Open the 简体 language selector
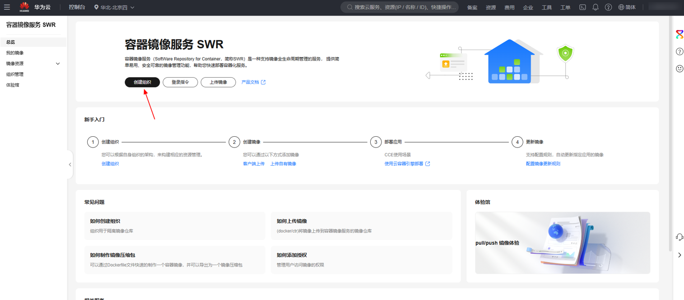The height and width of the screenshot is (300, 684). tap(627, 7)
